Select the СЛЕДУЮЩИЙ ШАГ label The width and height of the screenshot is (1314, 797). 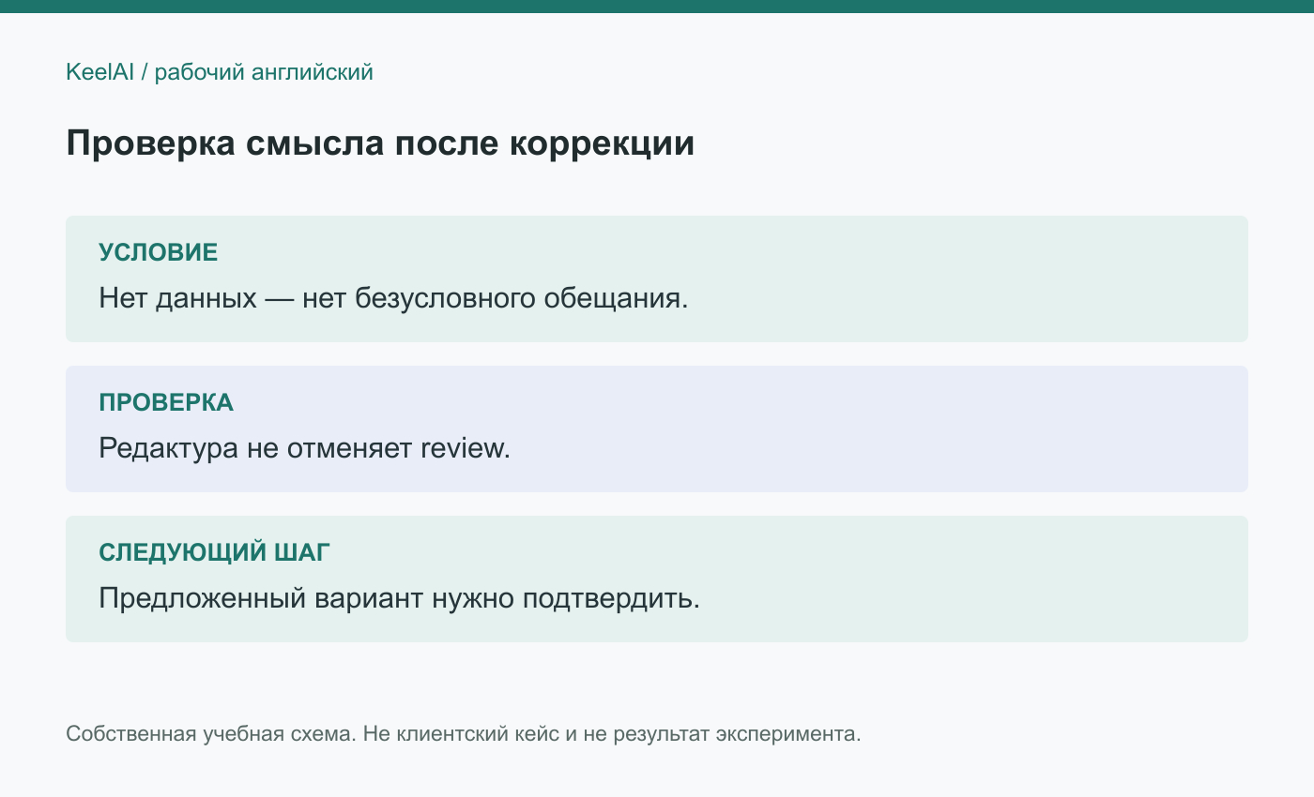pos(215,552)
